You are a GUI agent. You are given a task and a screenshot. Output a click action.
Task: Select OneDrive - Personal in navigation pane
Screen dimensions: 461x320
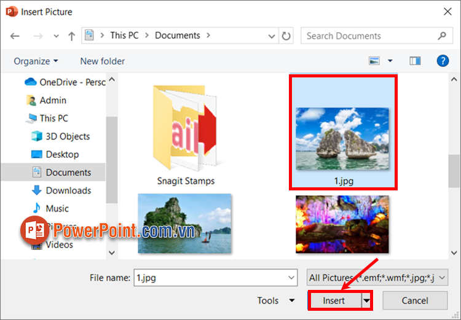coord(65,82)
